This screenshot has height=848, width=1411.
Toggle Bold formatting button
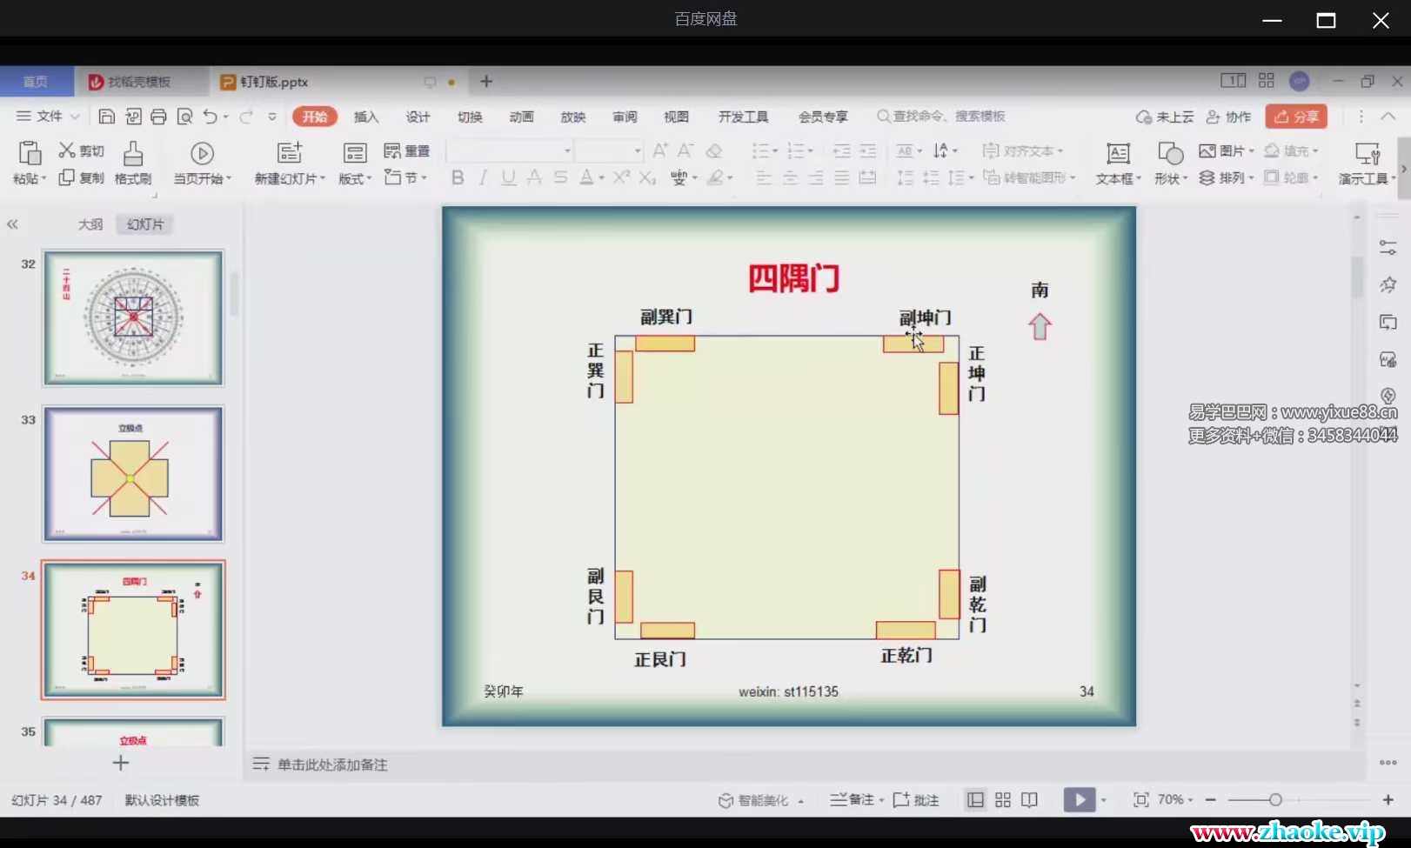[458, 177]
